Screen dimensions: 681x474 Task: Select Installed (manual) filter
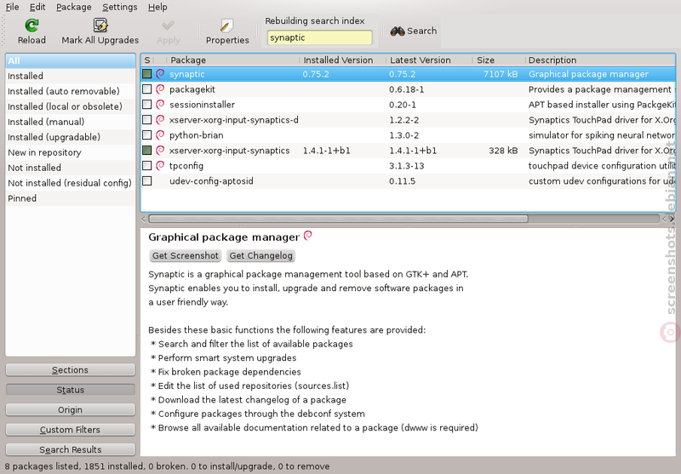71,122
